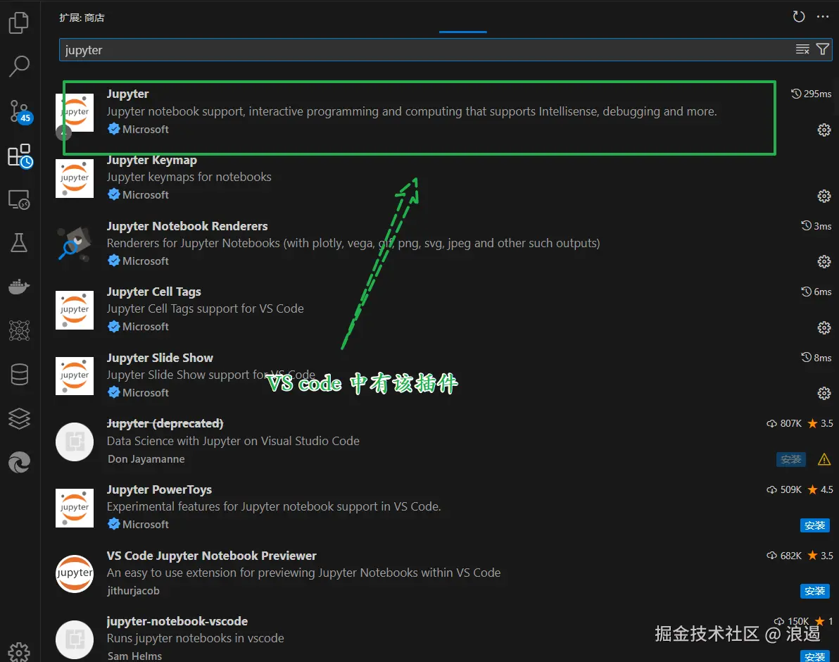Open the Search view in activity bar
This screenshot has height=662, width=839.
click(x=19, y=66)
